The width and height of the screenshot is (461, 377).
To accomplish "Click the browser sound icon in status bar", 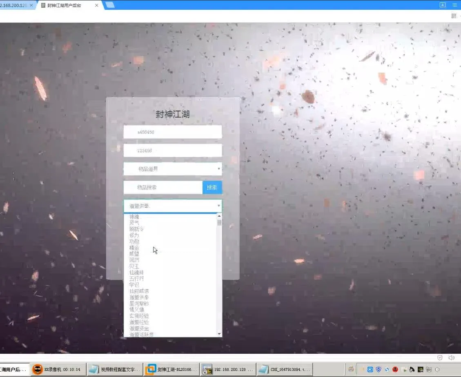I will 451,357.
